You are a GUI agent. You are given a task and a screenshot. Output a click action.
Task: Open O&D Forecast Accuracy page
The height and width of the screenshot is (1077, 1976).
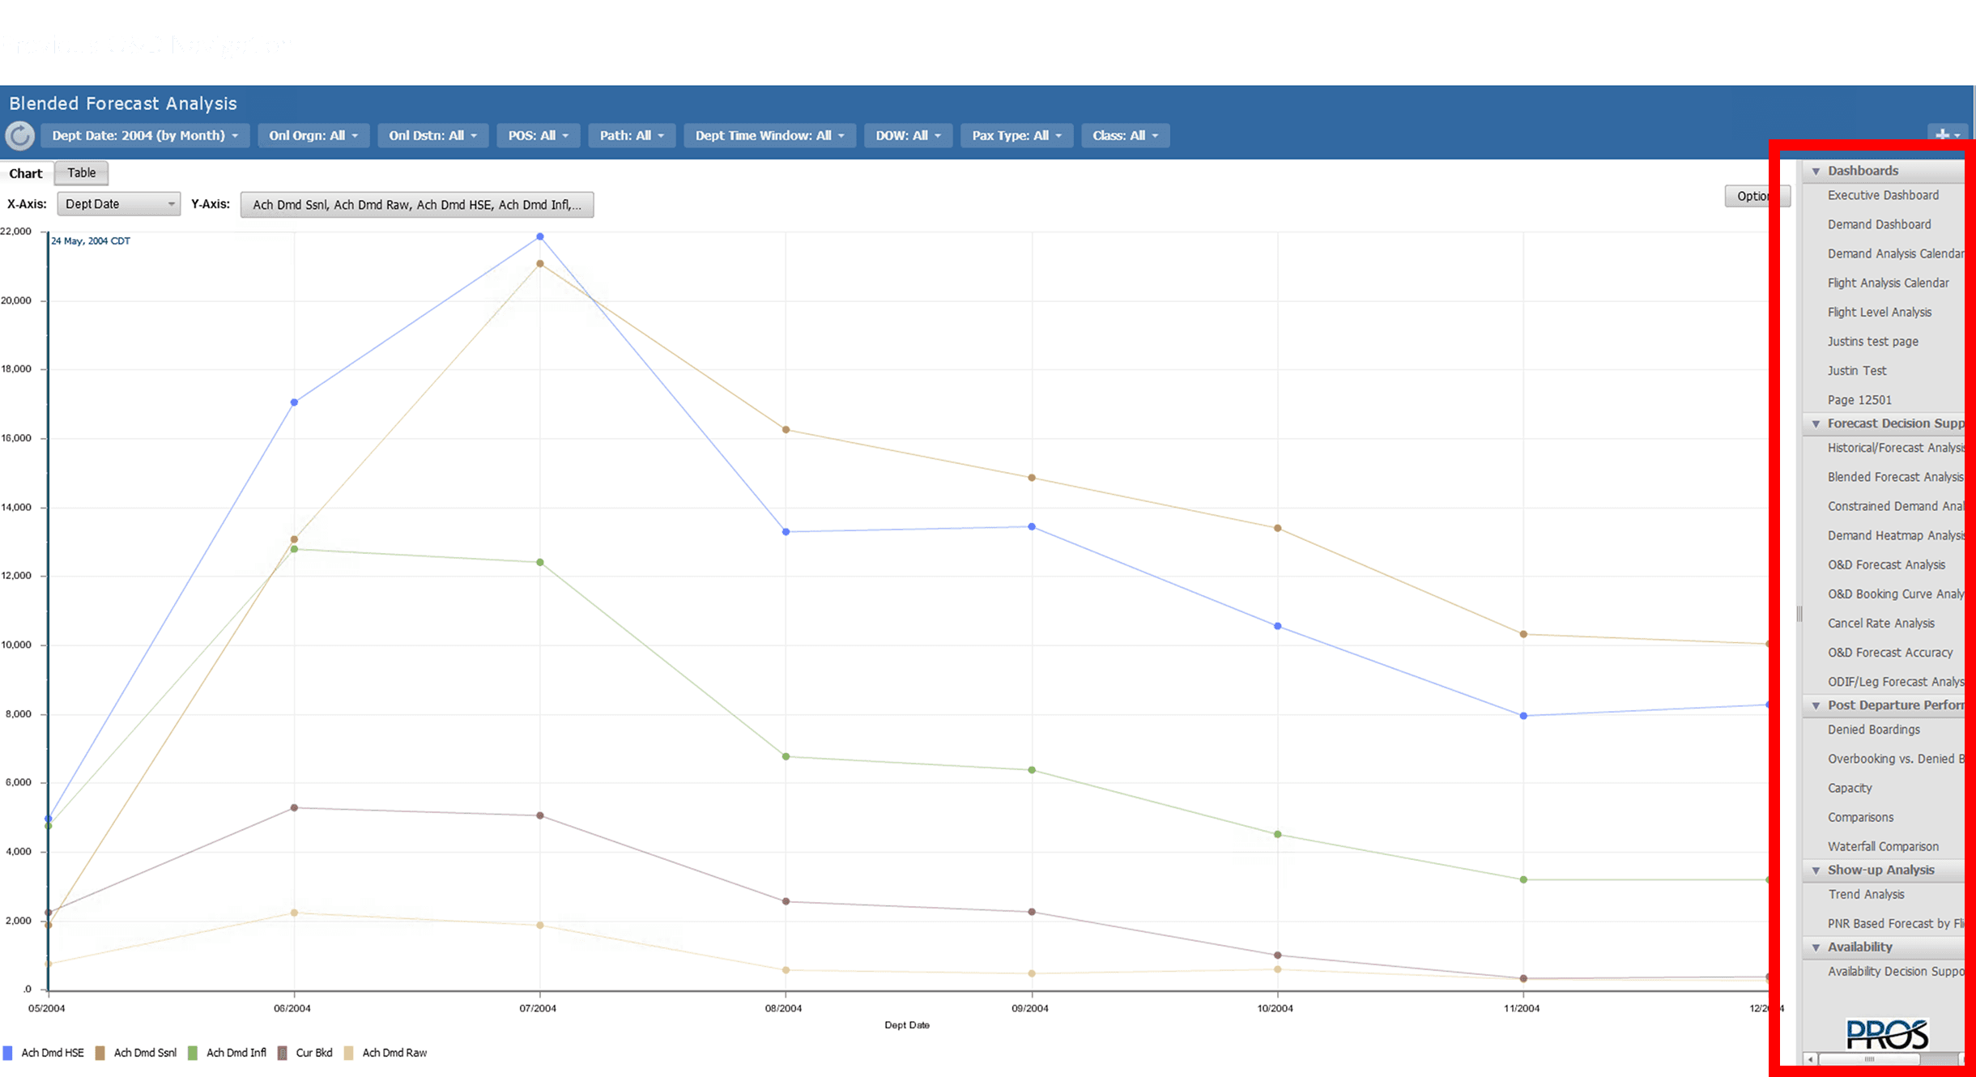(1889, 653)
